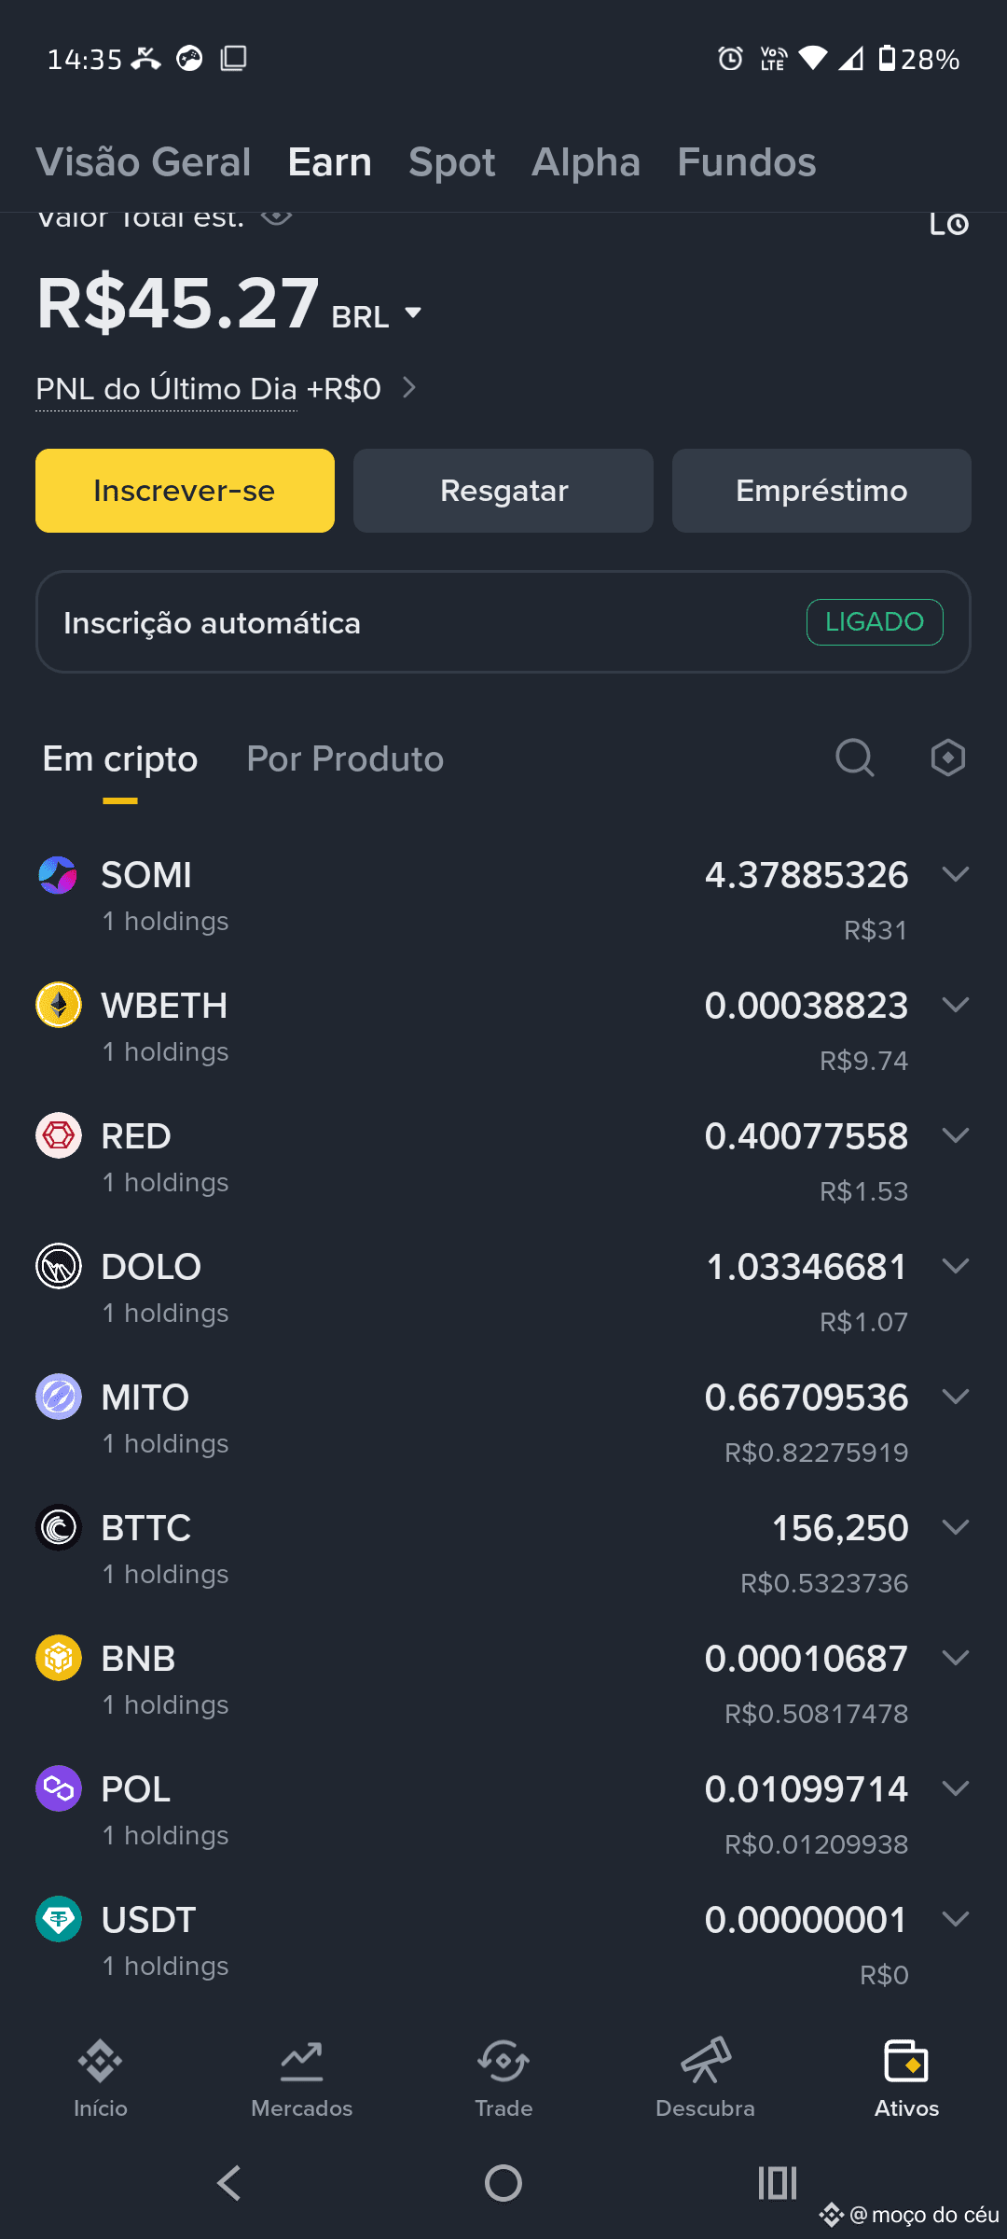1007x2239 pixels.
Task: Toggle balance visibility eye icon
Action: (276, 218)
